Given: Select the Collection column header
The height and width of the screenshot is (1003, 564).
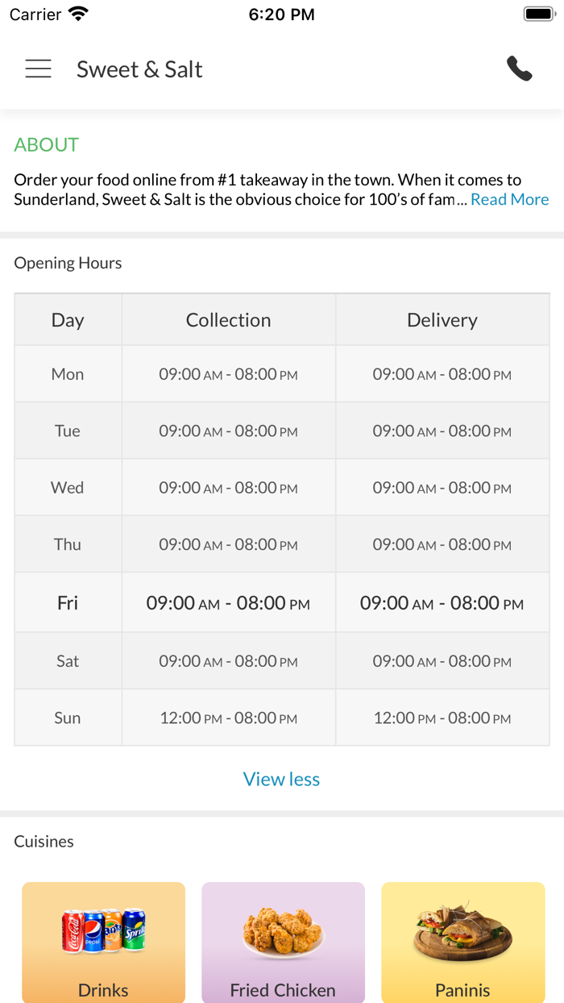Looking at the screenshot, I should (228, 320).
